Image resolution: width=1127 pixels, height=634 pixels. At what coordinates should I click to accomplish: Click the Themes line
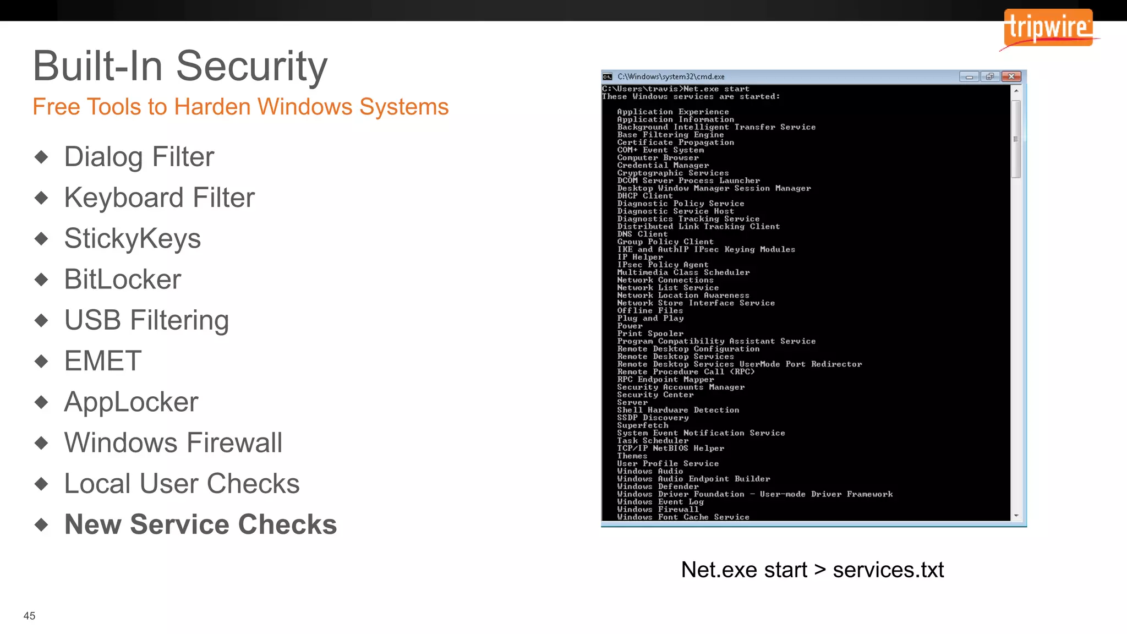click(x=632, y=456)
